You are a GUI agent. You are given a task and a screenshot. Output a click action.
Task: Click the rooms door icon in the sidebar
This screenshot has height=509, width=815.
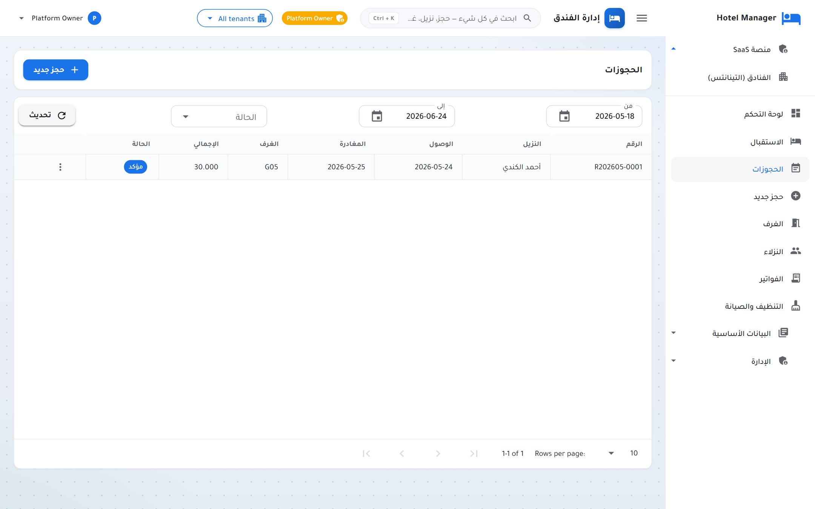coord(796,223)
